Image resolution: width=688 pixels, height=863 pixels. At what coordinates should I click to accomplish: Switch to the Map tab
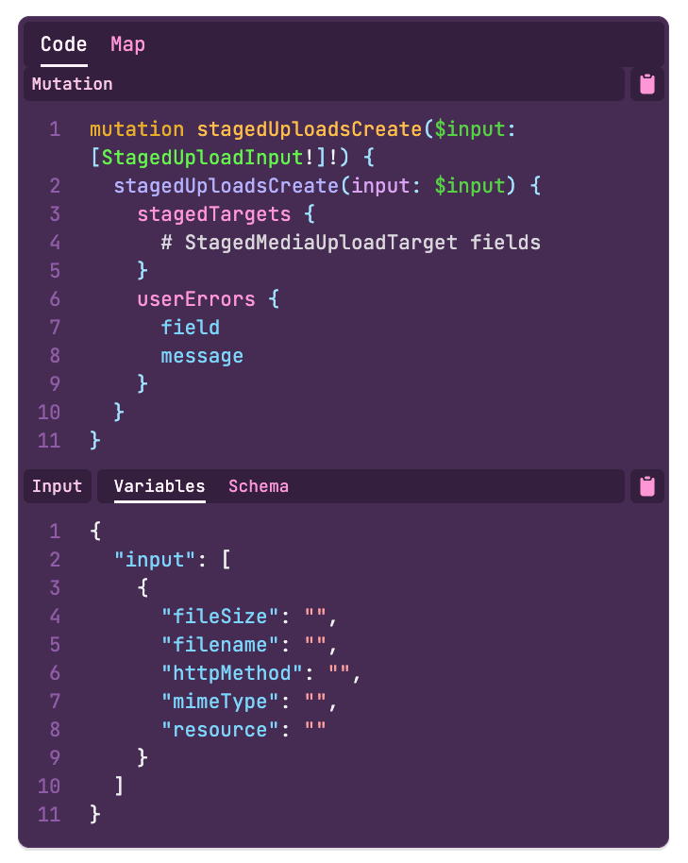click(x=127, y=44)
